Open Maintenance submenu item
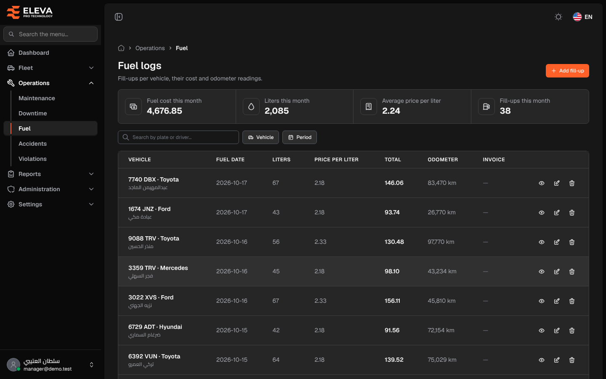The width and height of the screenshot is (606, 379). 37,98
